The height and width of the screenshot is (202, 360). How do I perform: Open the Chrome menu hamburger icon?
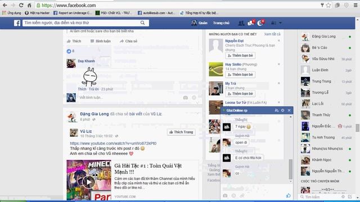[x=355, y=5]
